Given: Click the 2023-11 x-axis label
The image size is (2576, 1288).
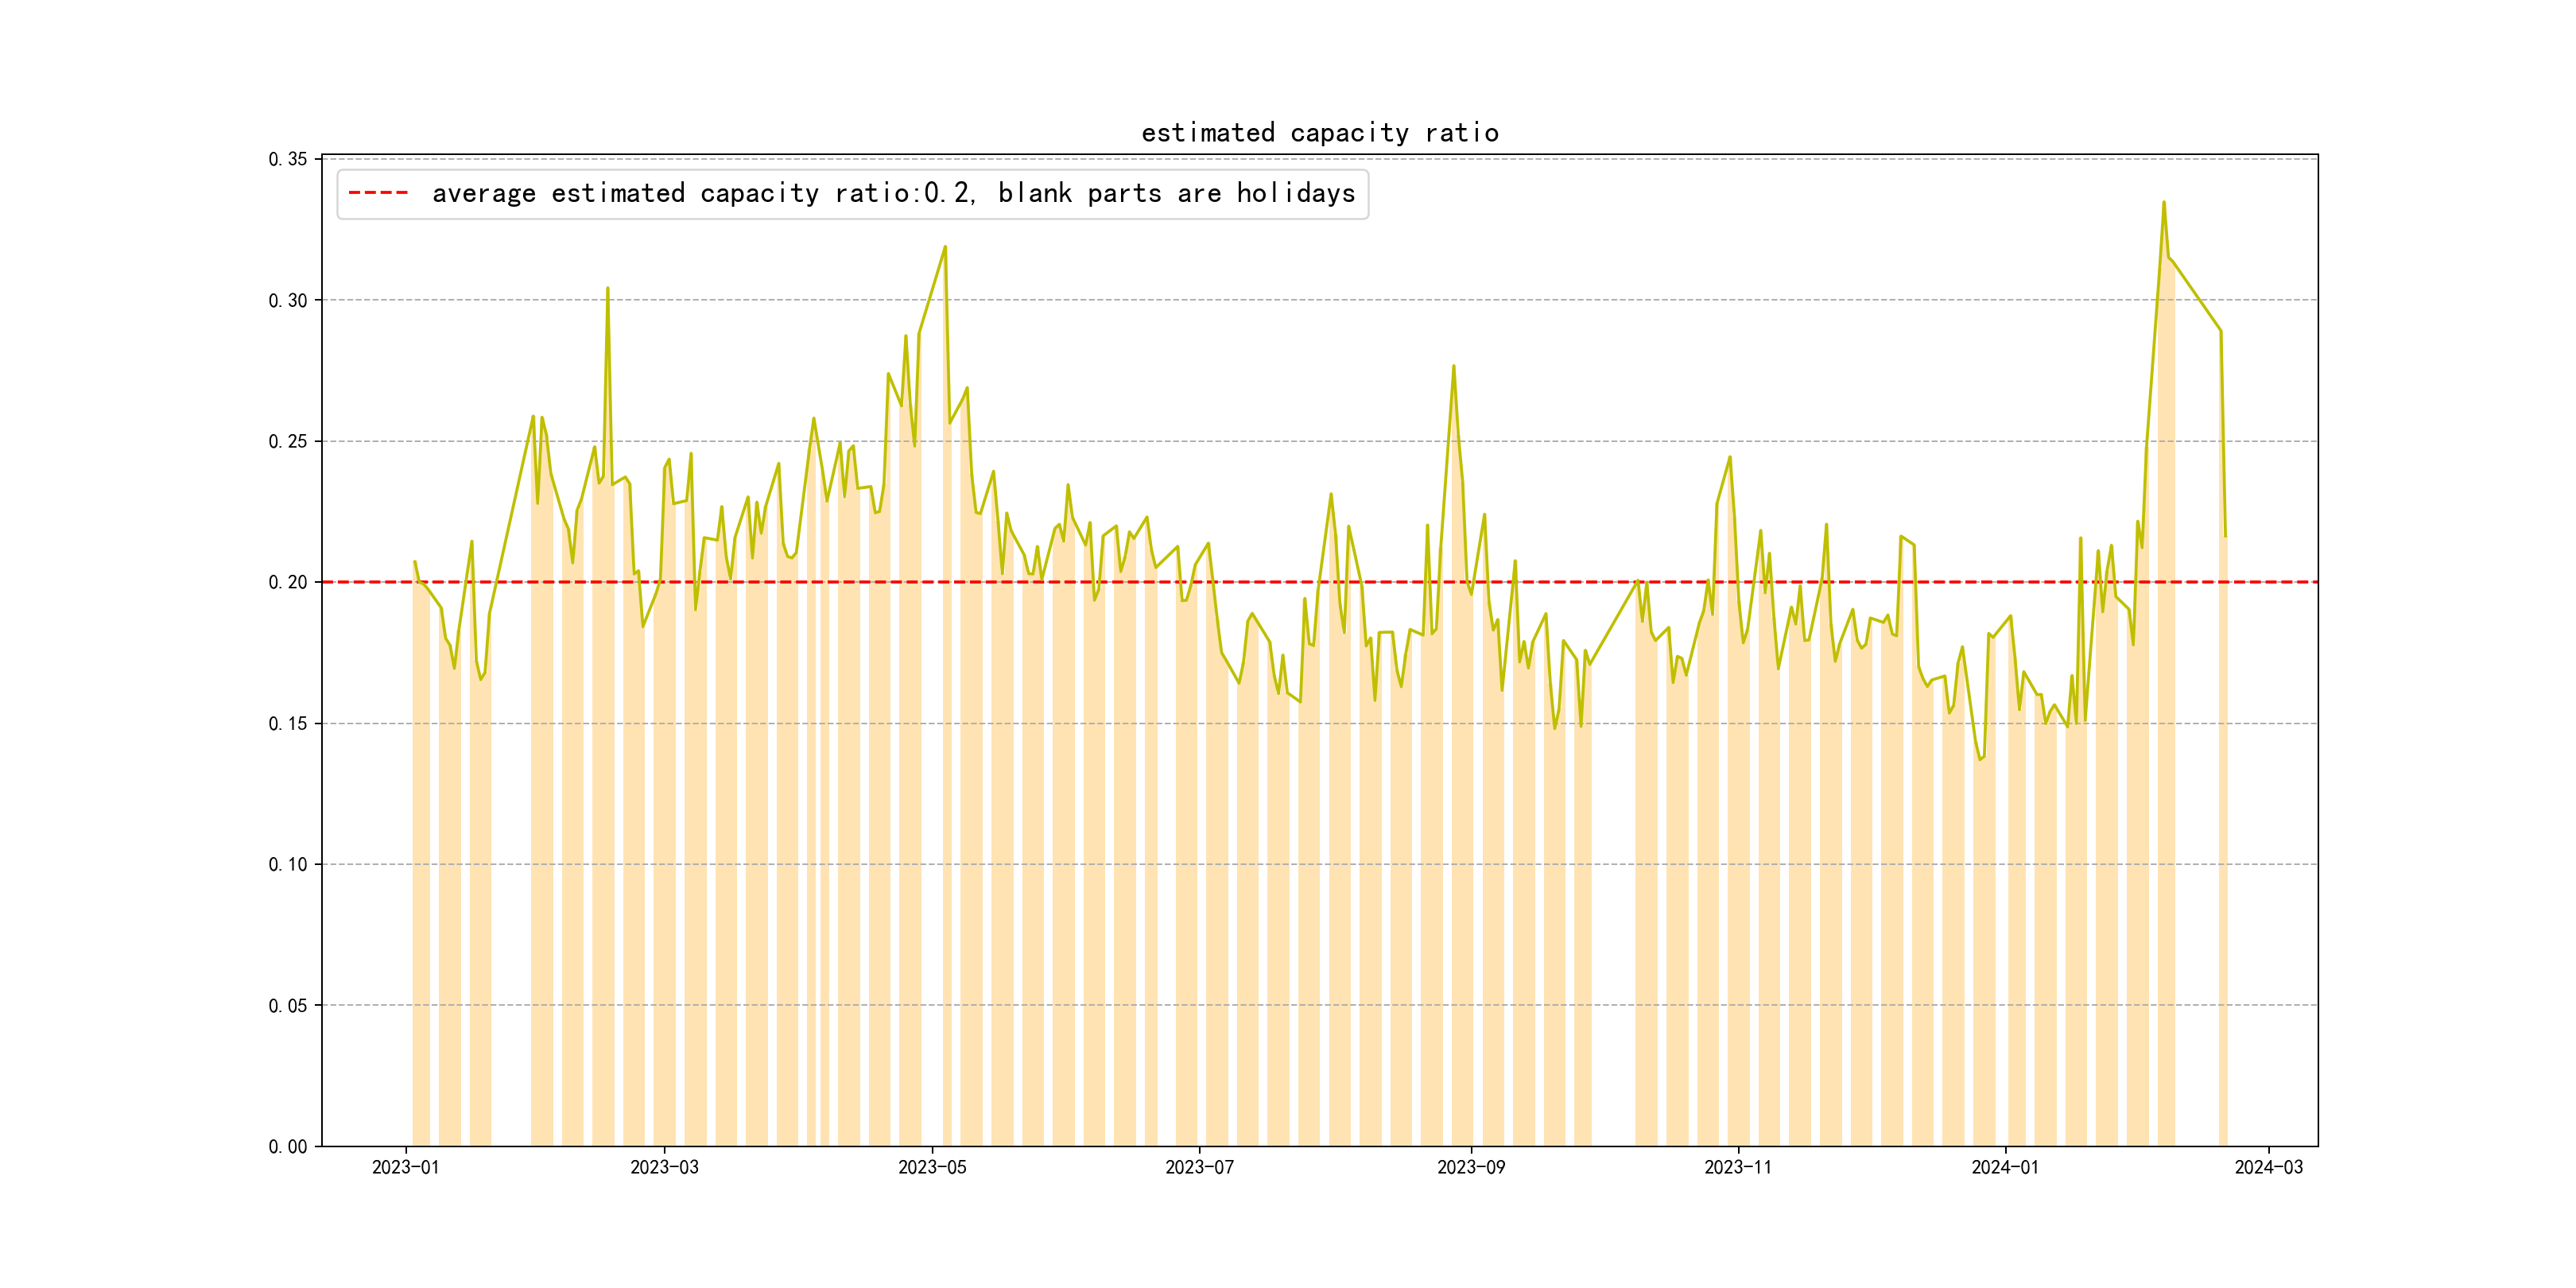Looking at the screenshot, I should pos(1738,1167).
